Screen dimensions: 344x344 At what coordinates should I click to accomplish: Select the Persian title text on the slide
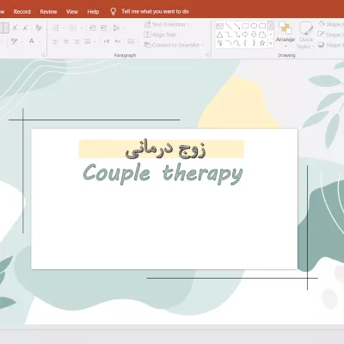[165, 149]
